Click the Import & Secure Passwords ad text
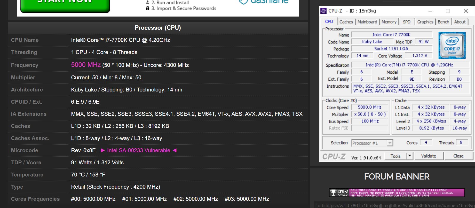475x208 pixels. 184,8
